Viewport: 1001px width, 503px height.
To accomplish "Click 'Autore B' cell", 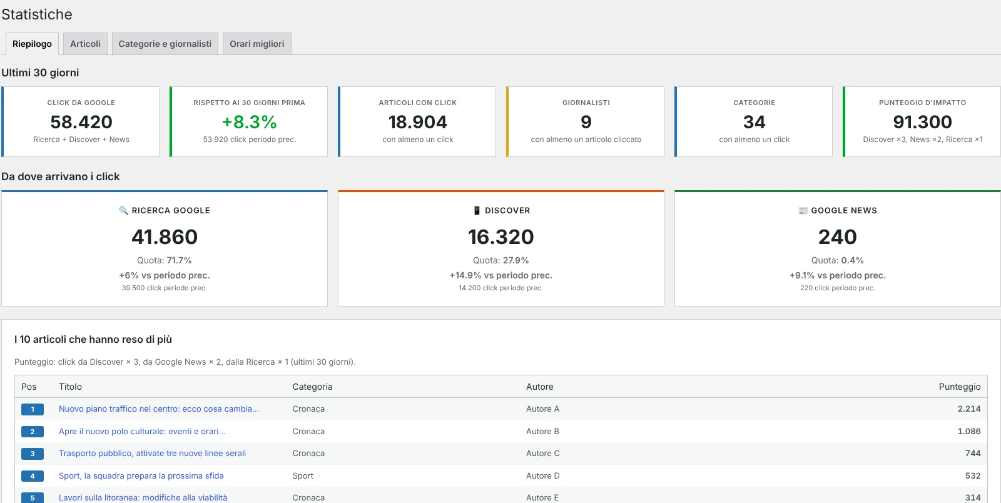I will pyautogui.click(x=543, y=432).
